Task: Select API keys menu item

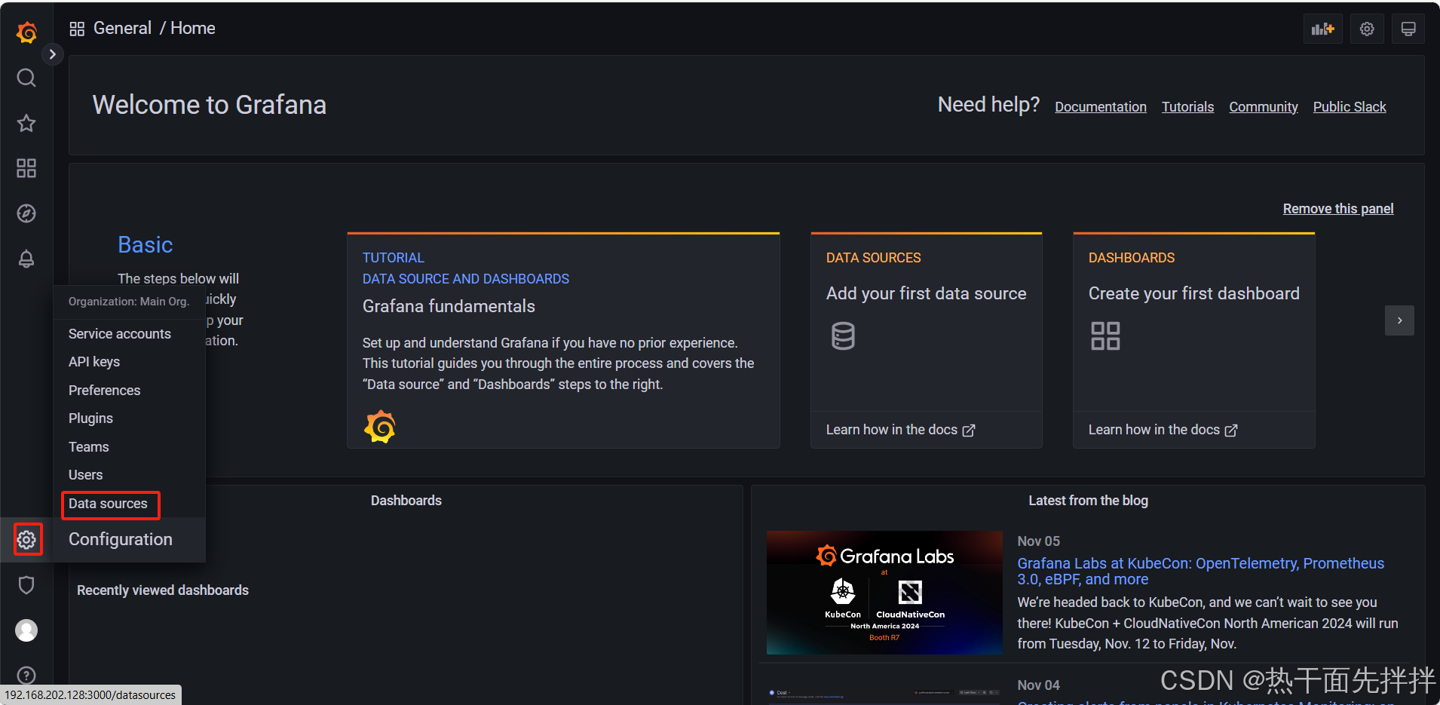Action: (x=94, y=362)
